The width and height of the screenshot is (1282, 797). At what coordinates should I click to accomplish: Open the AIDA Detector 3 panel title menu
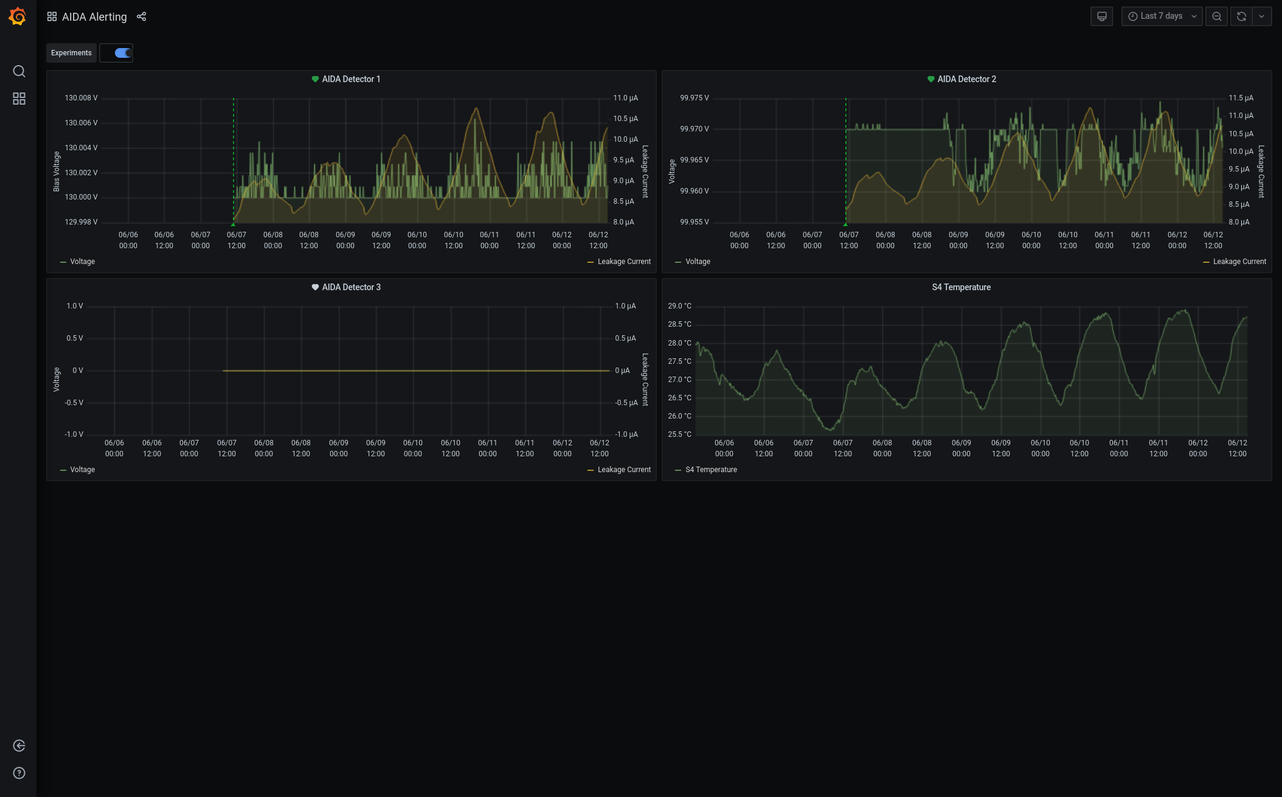tap(351, 287)
